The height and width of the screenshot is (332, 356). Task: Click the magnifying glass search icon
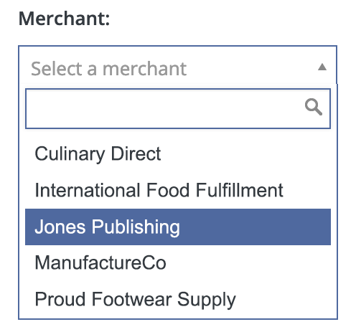click(x=314, y=107)
